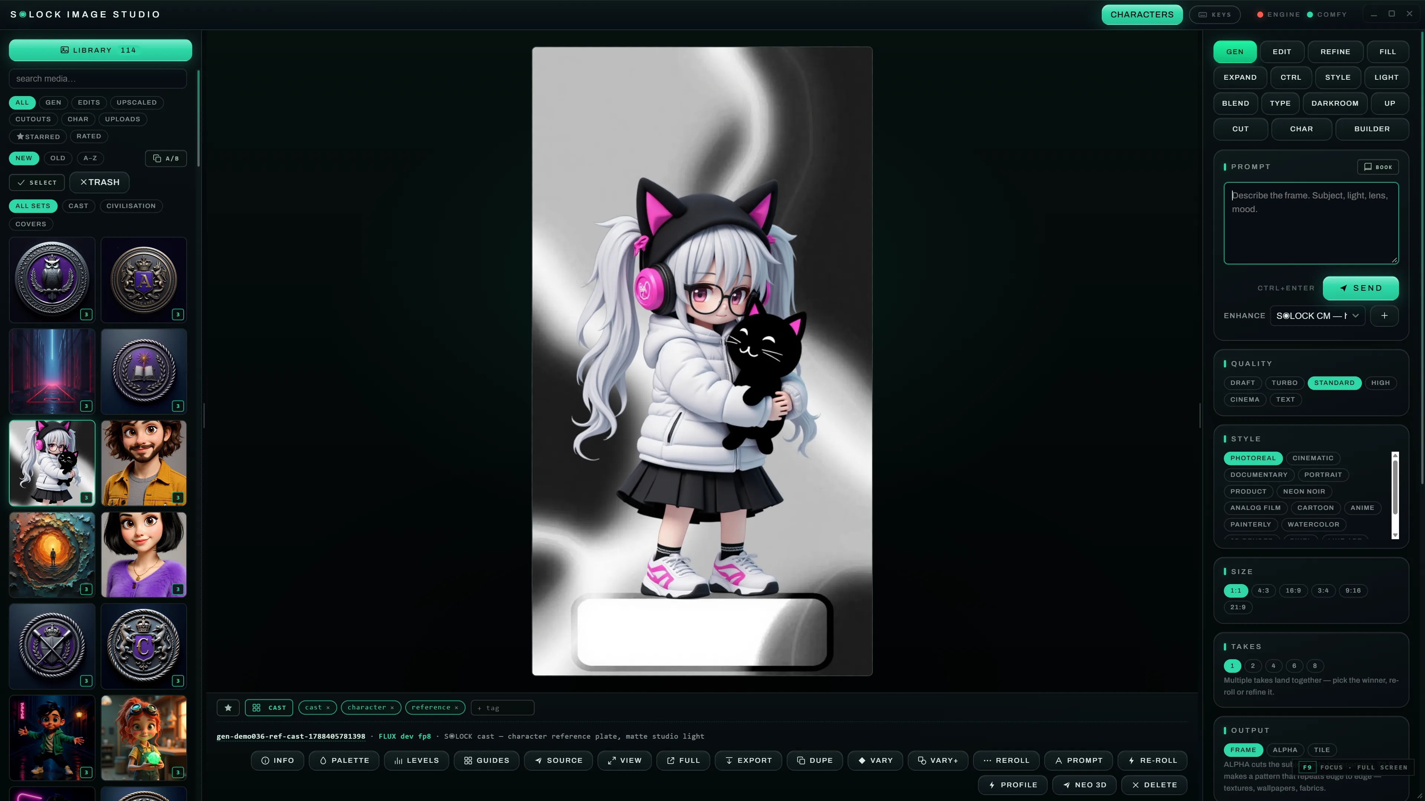Open the owl medallion thumbnail
The height and width of the screenshot is (801, 1425).
pos(52,280)
